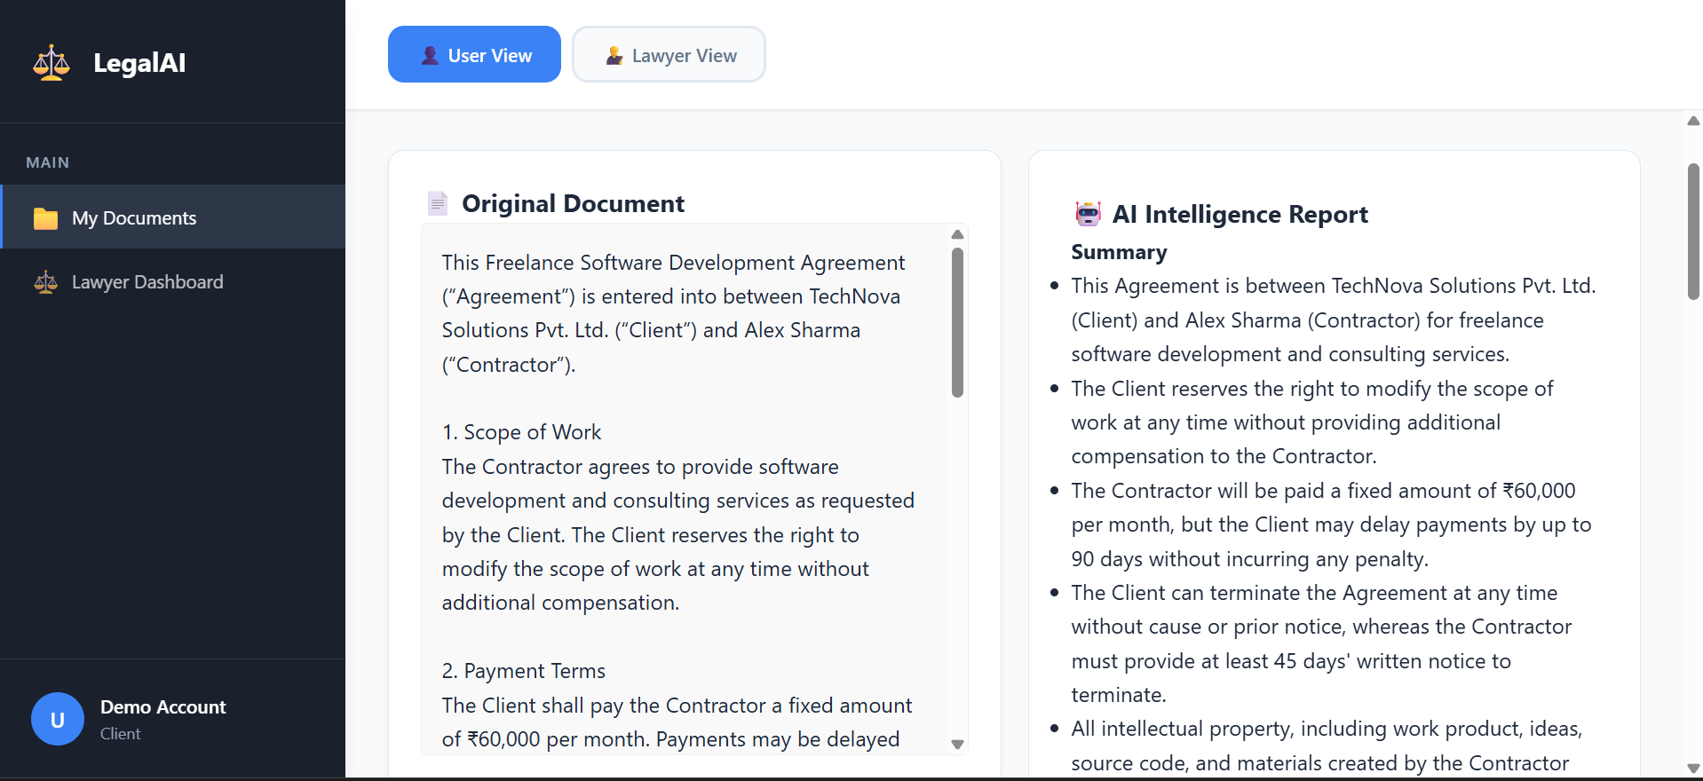
Task: Click the Original Document scrollbar thumb
Action: coord(957,321)
